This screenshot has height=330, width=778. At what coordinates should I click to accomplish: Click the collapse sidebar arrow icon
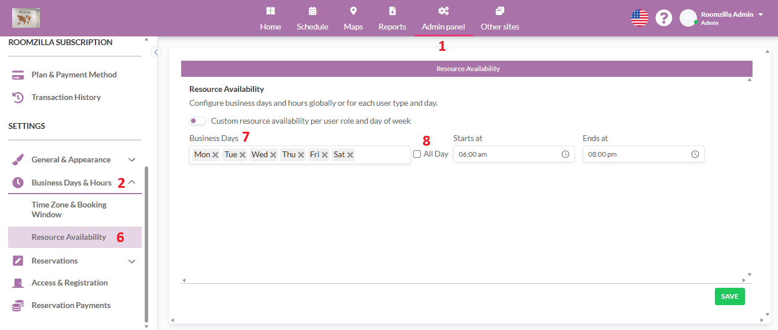[156, 53]
